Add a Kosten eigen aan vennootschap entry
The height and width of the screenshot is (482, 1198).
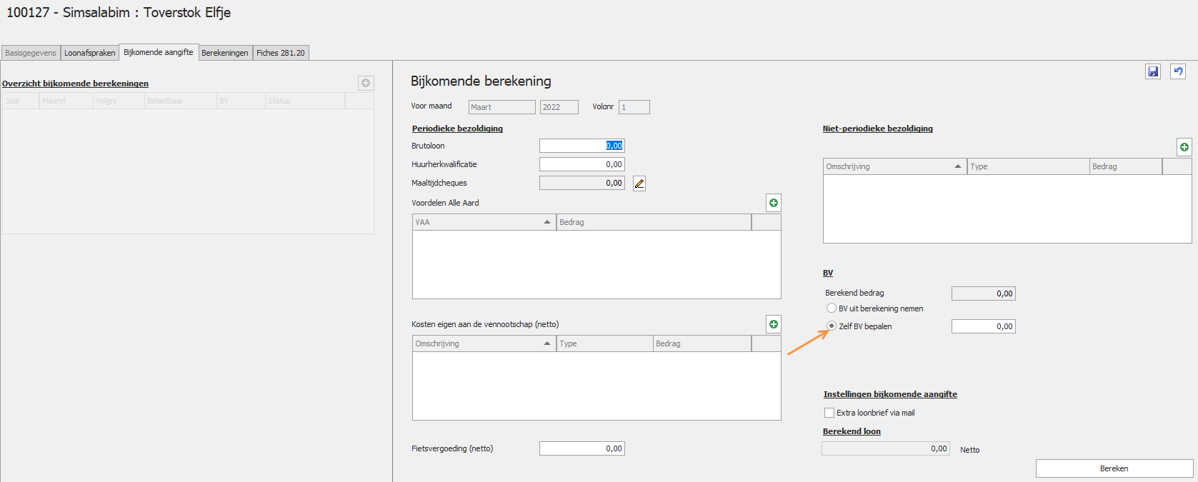[773, 324]
